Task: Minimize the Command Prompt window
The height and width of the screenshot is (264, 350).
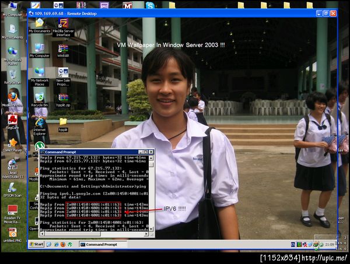Action: [x=141, y=152]
